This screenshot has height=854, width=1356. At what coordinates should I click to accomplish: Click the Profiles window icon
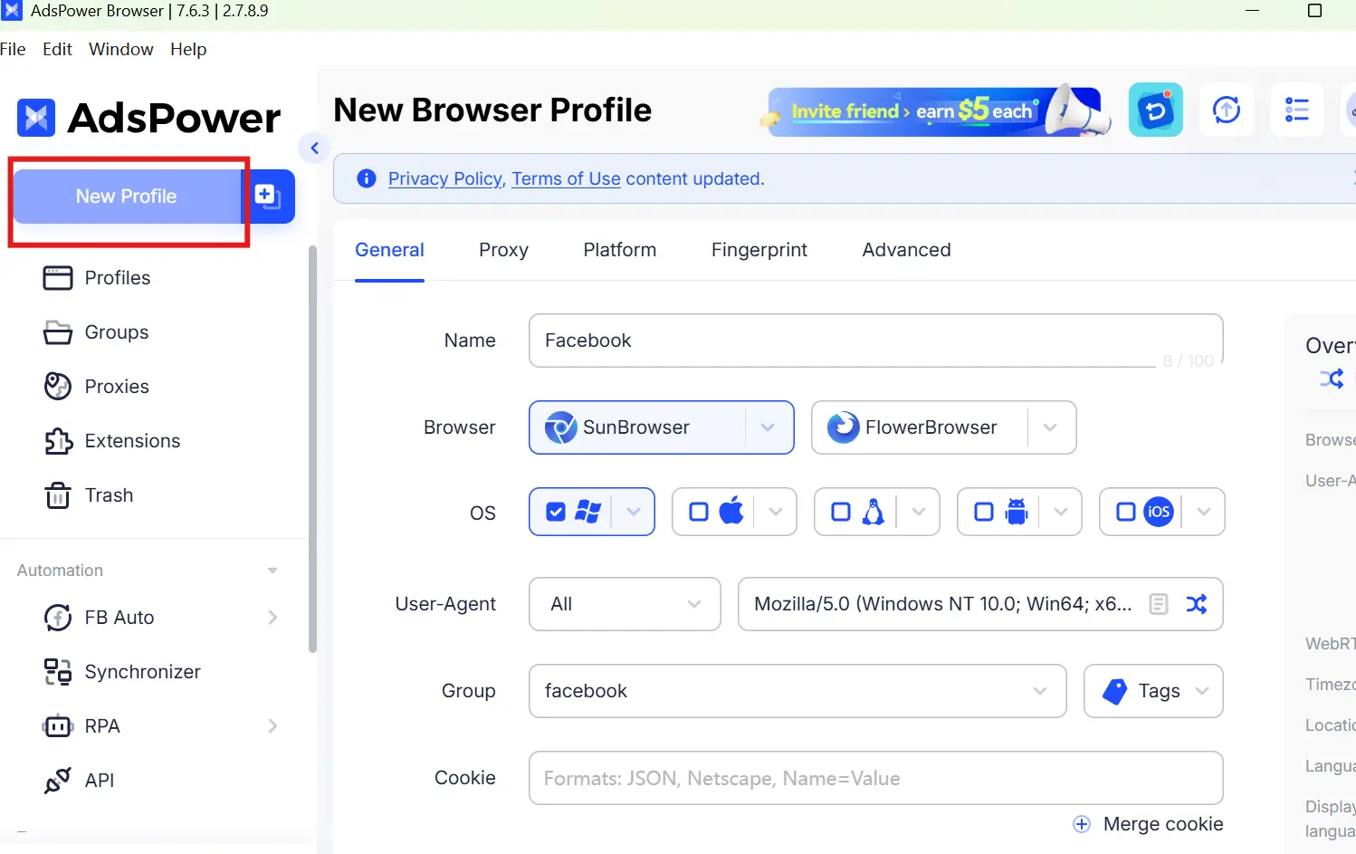[x=58, y=278]
